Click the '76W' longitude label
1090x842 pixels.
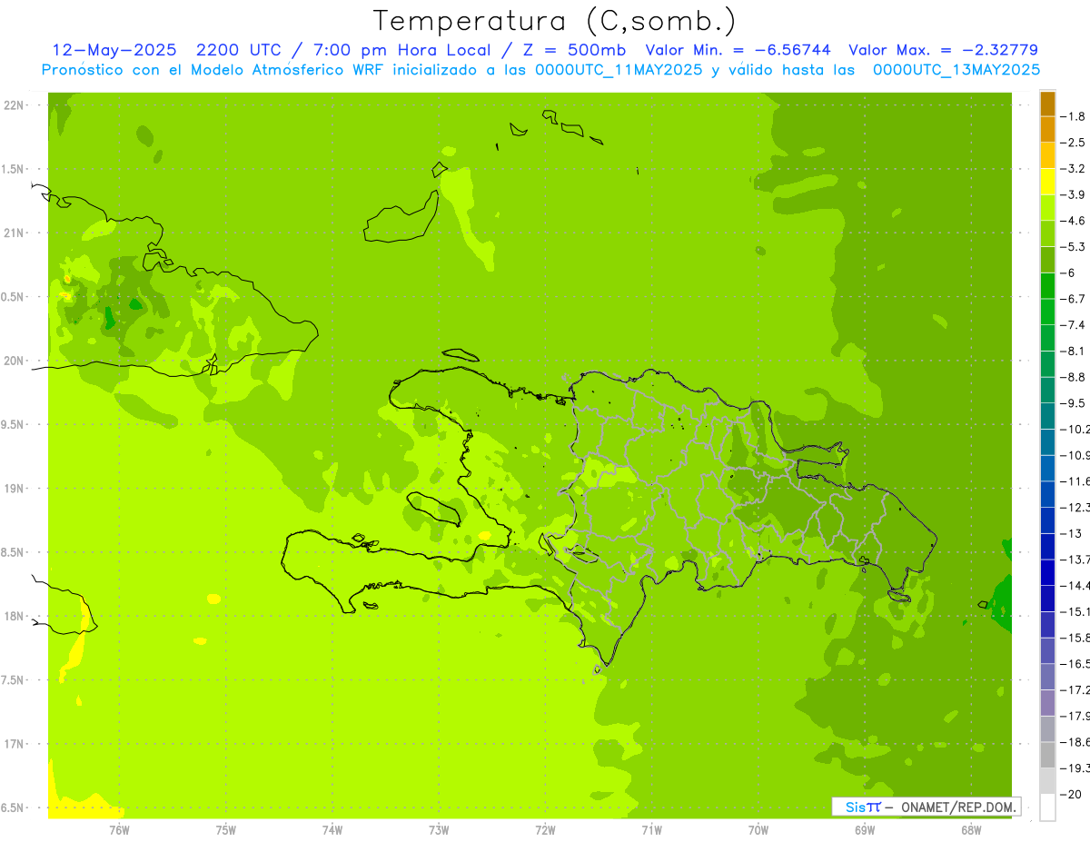click(119, 830)
